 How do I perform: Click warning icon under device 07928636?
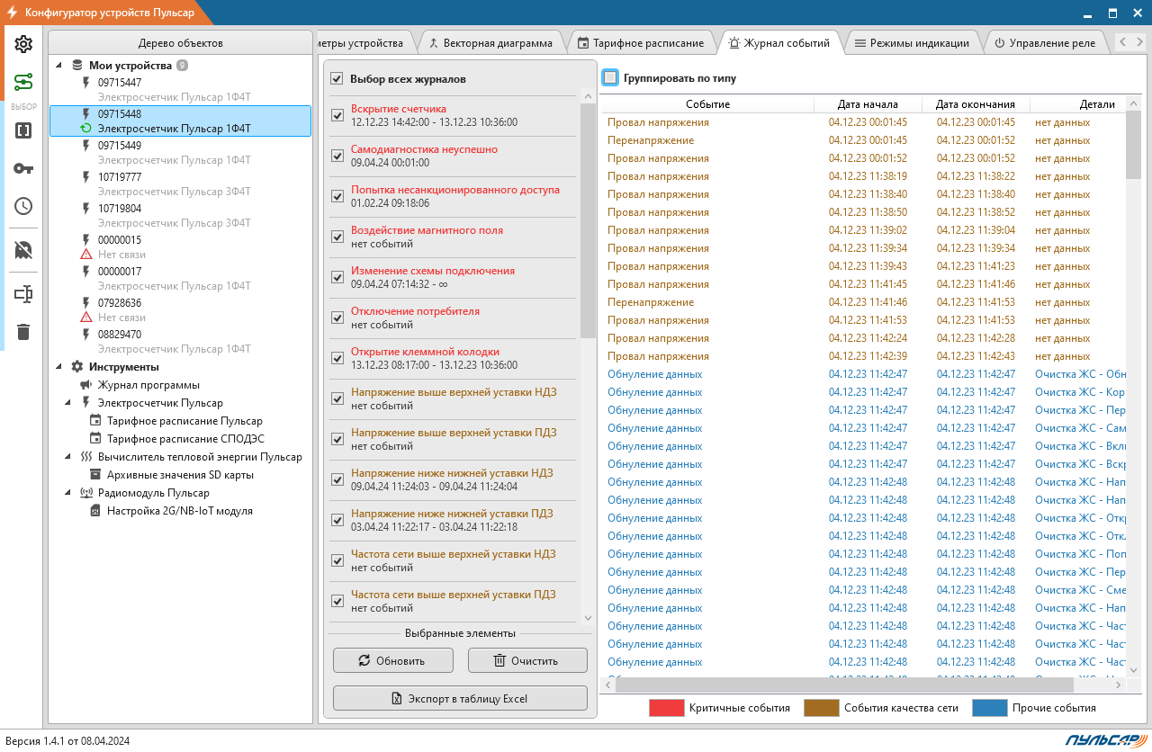pyautogui.click(x=86, y=318)
